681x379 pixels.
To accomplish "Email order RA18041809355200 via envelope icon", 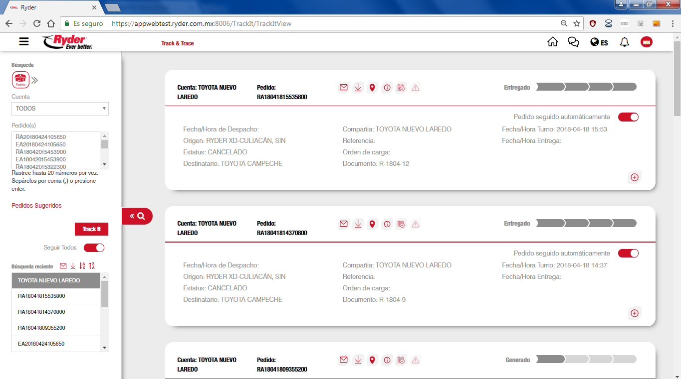I will (x=343, y=360).
